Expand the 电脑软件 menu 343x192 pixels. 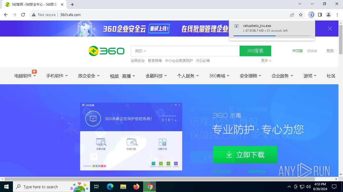coord(25,76)
